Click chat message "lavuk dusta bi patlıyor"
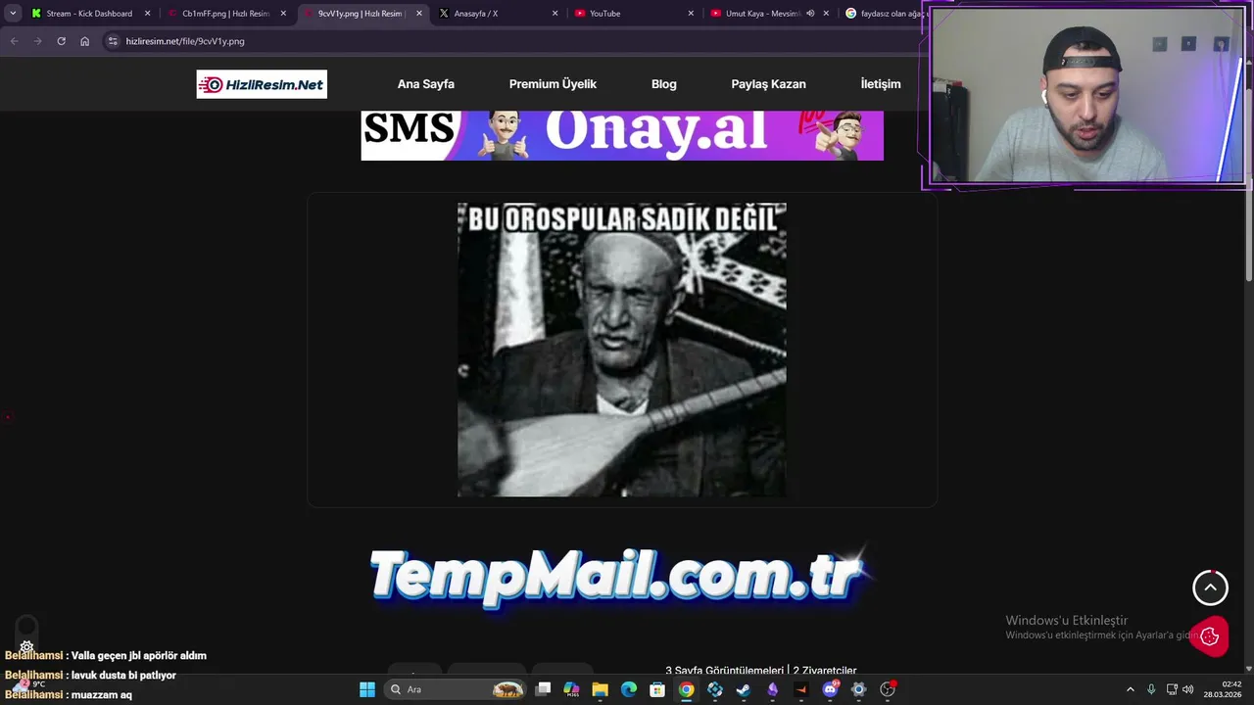The image size is (1254, 705). 123,676
